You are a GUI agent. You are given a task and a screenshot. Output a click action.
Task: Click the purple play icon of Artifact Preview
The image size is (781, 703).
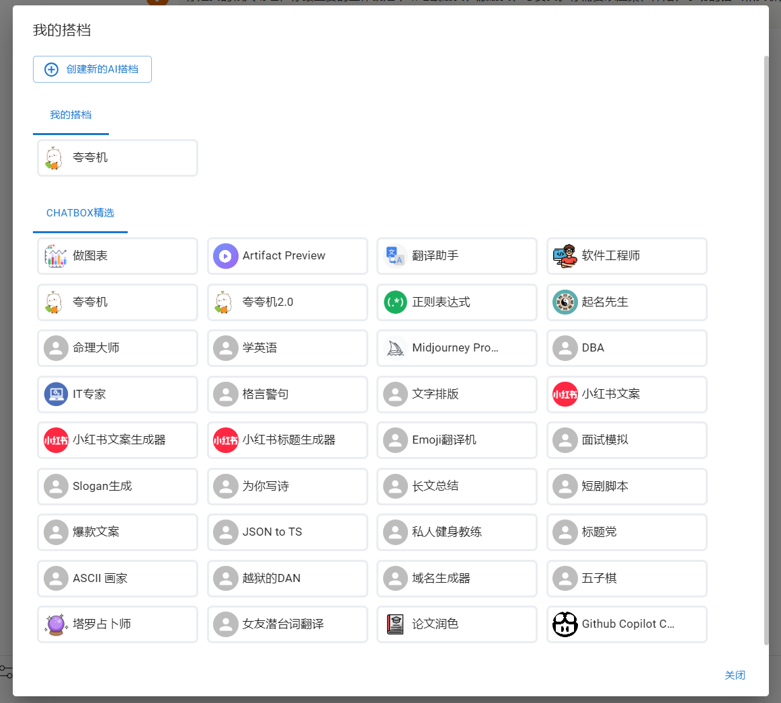[x=226, y=256]
